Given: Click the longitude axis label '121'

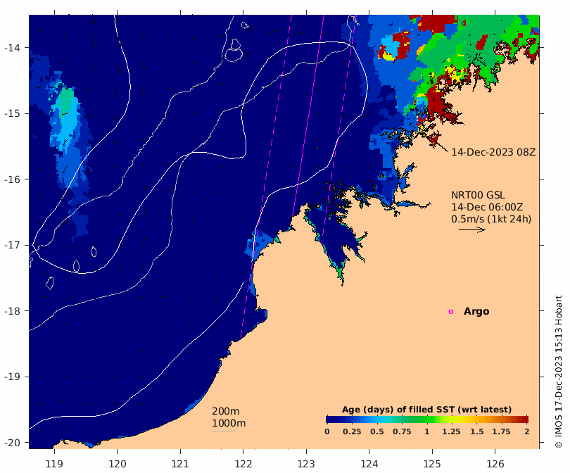Looking at the screenshot, I should pyautogui.click(x=180, y=464).
